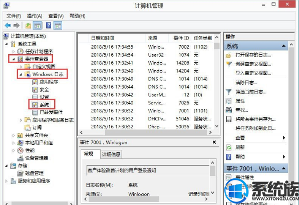This screenshot has width=299, height=205.
Task: Select event row with ID 7002
Action: tap(146, 47)
